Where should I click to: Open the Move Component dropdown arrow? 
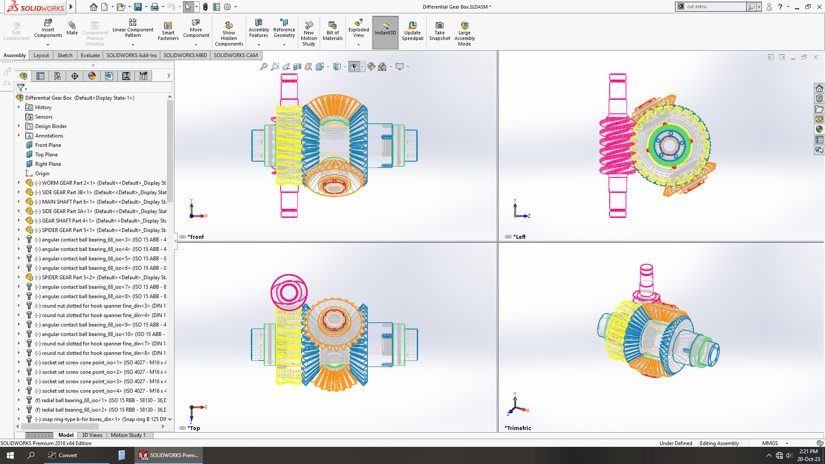point(196,45)
